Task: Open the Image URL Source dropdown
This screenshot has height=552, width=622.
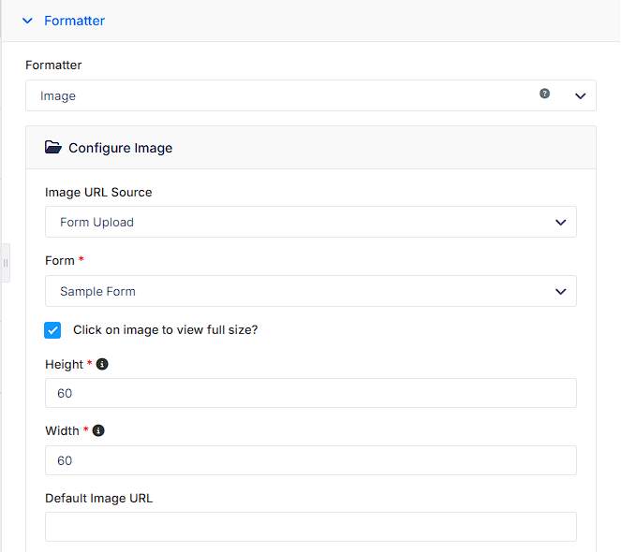Action: 311,222
